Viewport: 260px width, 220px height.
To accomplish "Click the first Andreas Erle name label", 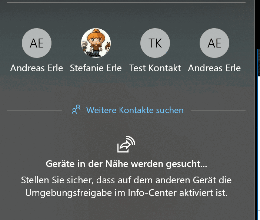I will [37, 68].
